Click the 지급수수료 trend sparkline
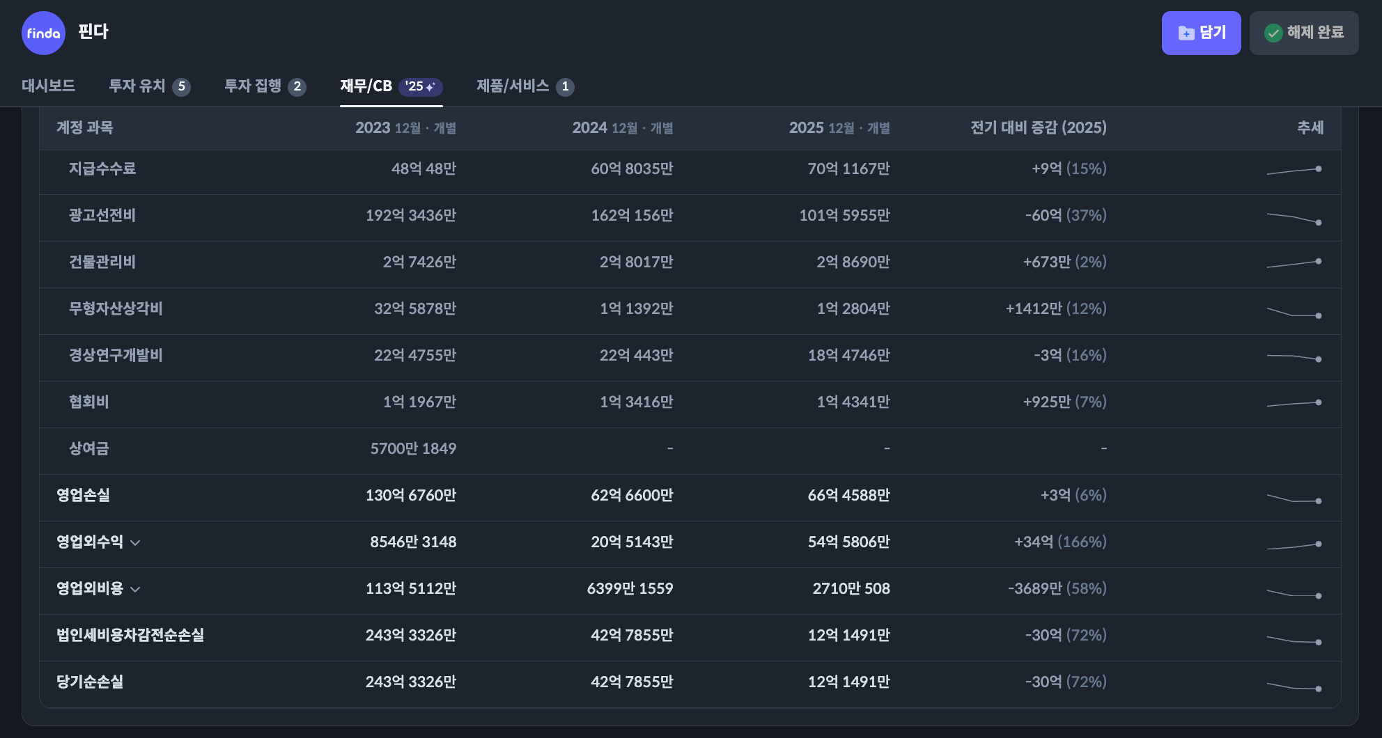The width and height of the screenshot is (1382, 738). click(x=1294, y=170)
